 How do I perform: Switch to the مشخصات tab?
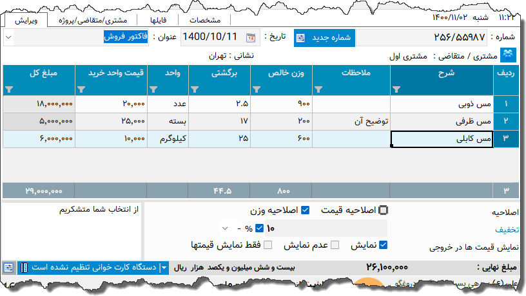(205, 21)
